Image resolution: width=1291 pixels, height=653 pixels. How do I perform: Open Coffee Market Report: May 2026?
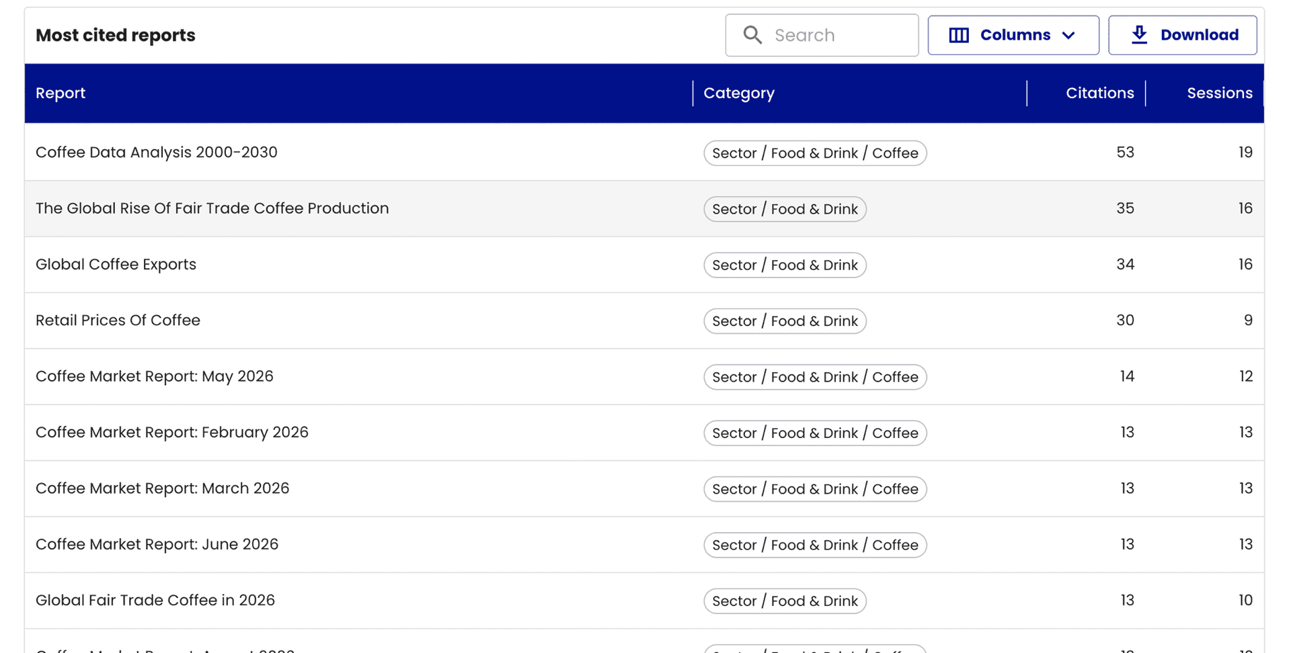(155, 376)
